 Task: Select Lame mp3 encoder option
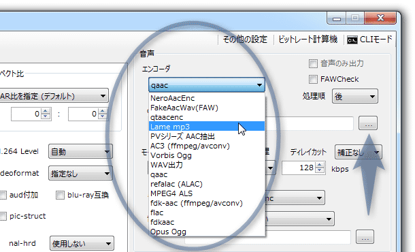tap(207, 127)
